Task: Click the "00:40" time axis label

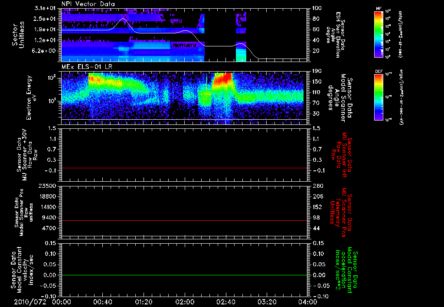Action: click(x=102, y=302)
